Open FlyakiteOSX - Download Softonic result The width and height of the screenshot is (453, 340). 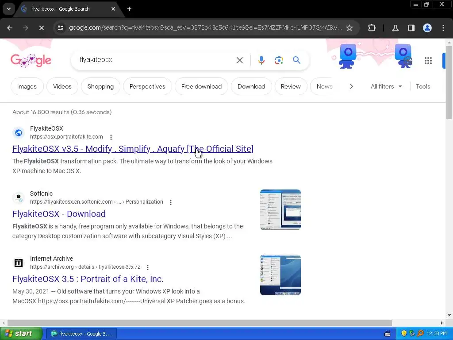[59, 214]
